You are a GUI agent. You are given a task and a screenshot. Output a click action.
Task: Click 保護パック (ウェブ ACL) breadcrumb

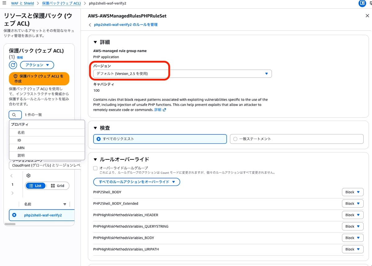click(61, 3)
